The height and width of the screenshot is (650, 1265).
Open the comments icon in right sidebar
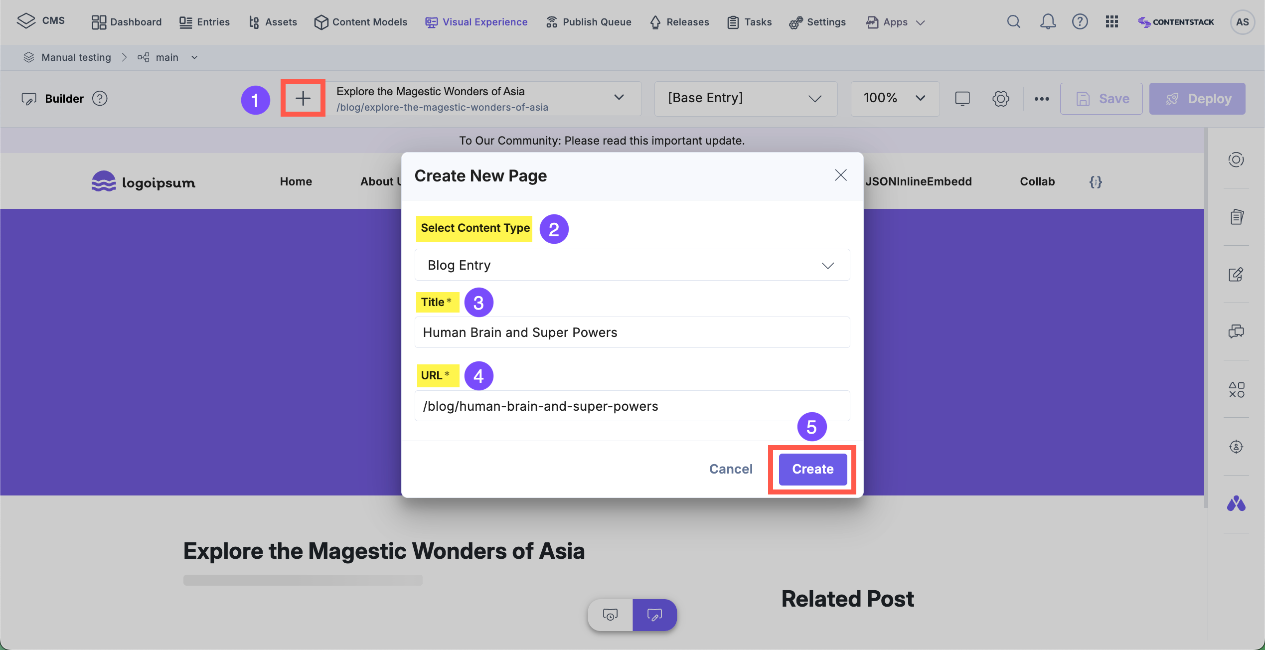(1236, 331)
